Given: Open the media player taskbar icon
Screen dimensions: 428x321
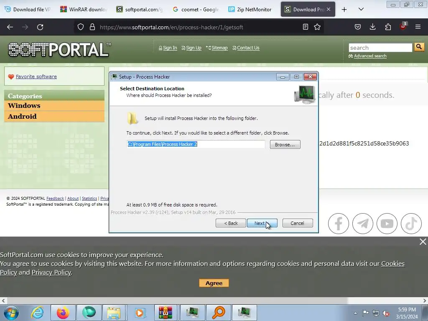Looking at the screenshot, I should 140,313.
